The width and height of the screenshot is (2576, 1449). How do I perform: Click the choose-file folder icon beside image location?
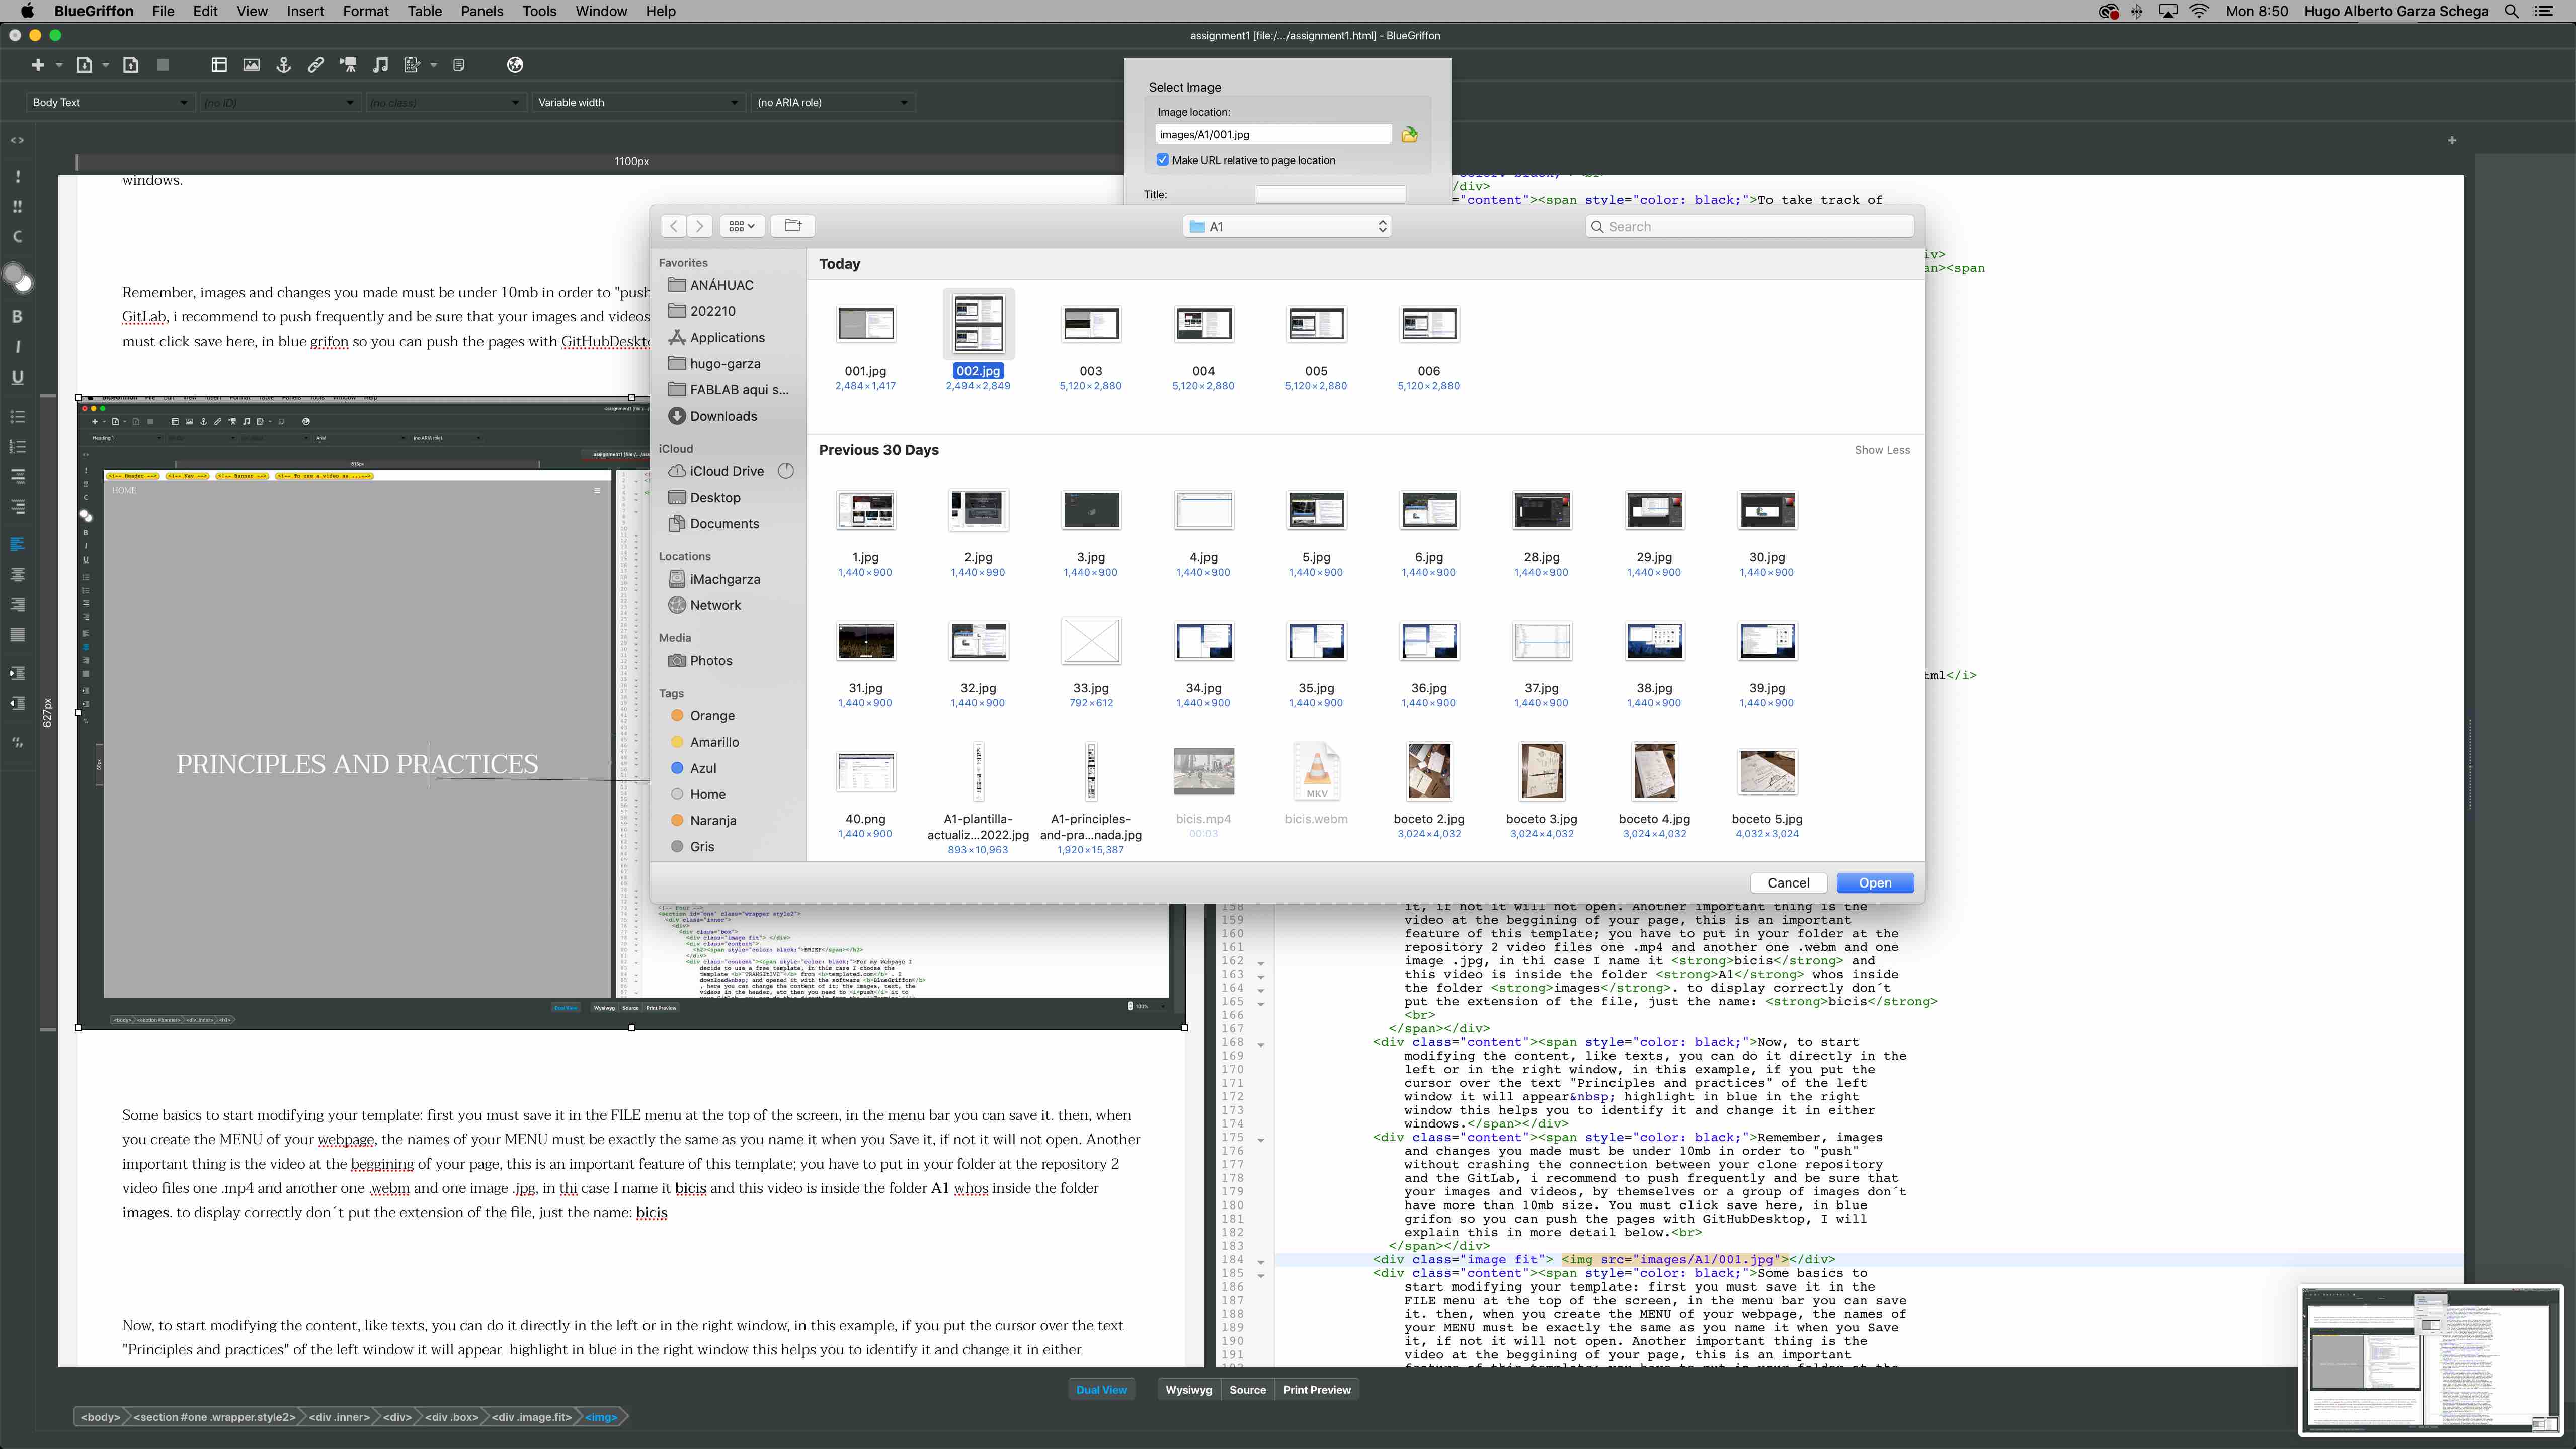point(1409,134)
